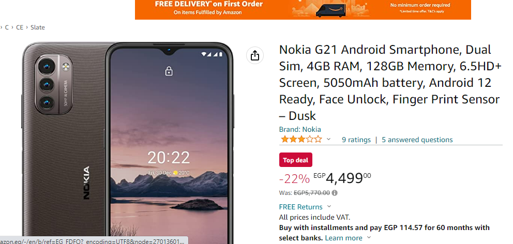Open the 9 ratings link
Image resolution: width=513 pixels, height=244 pixels.
(x=356, y=140)
